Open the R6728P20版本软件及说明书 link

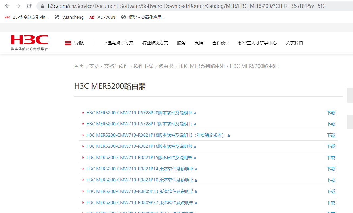139,113
